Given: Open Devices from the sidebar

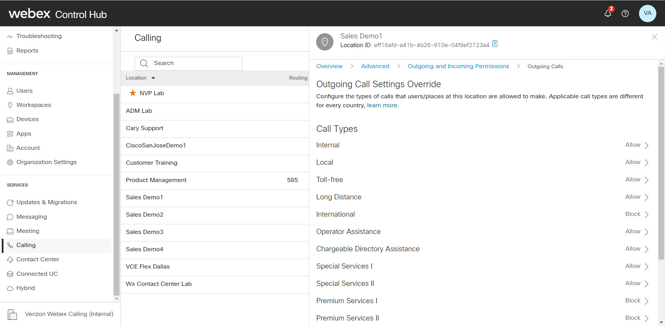Looking at the screenshot, I should 27,119.
